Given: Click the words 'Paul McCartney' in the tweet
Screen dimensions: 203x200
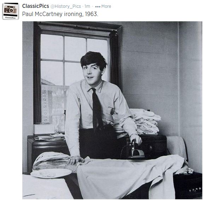Looking at the screenshot, I should 42,14.
